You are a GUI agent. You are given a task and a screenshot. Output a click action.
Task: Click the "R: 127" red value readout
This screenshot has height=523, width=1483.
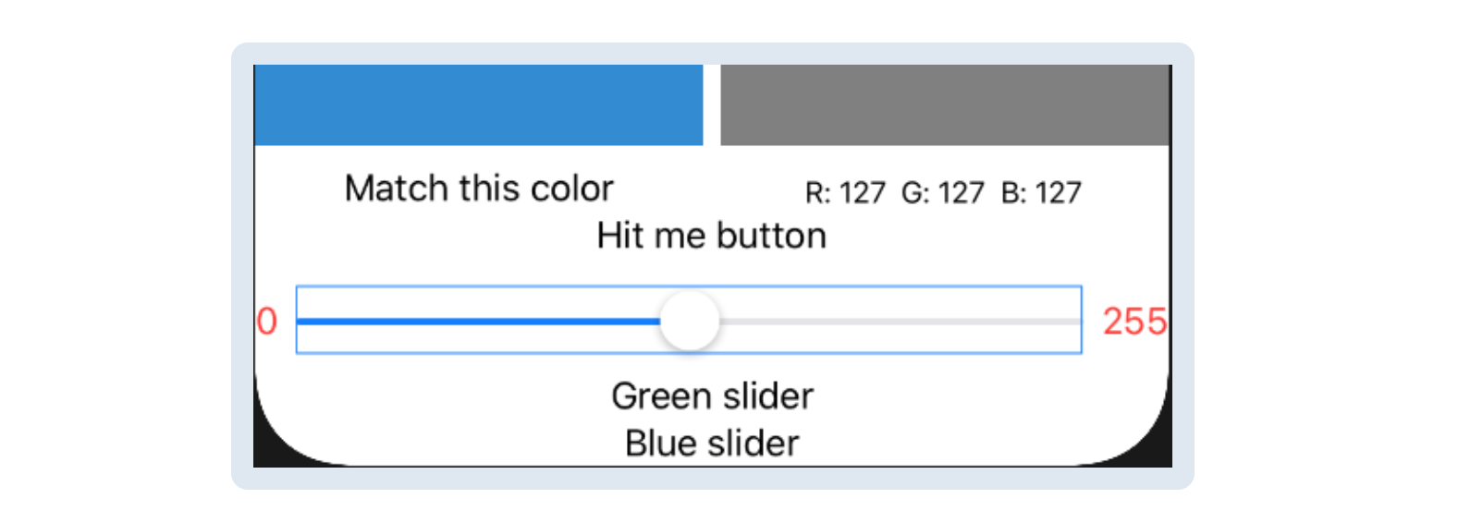coord(845,193)
